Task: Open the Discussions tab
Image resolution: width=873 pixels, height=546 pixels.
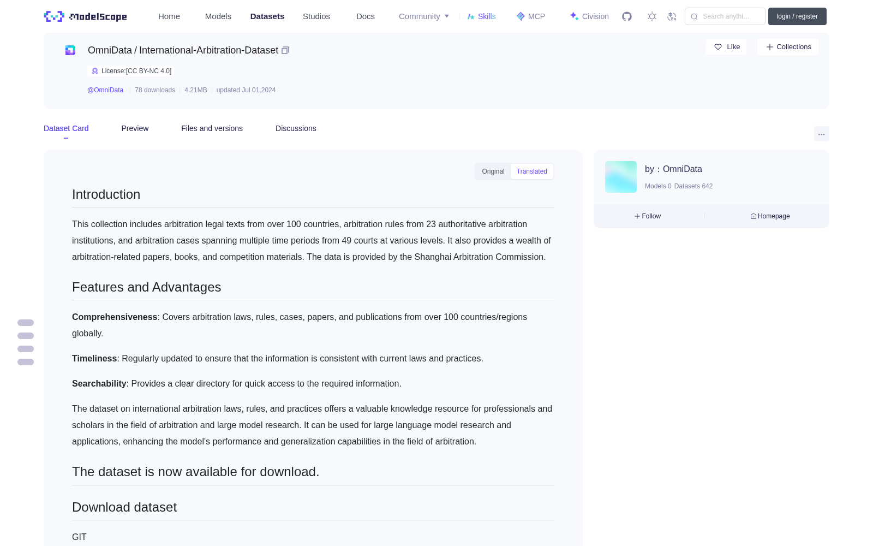Action: (296, 128)
